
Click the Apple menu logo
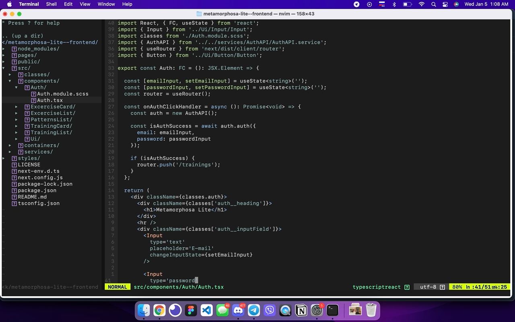coord(9,4)
